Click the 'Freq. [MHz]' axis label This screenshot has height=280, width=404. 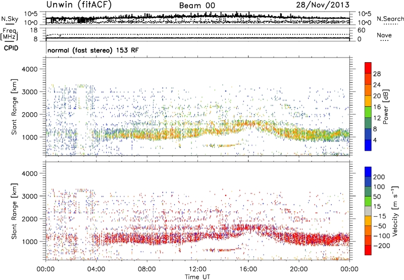pyautogui.click(x=9, y=34)
